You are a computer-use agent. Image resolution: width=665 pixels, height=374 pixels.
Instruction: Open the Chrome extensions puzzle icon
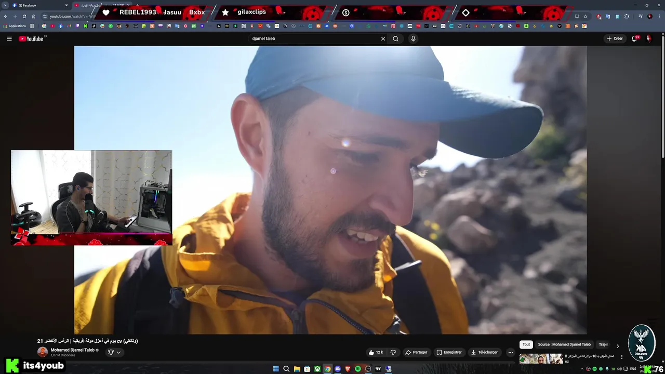click(x=627, y=16)
